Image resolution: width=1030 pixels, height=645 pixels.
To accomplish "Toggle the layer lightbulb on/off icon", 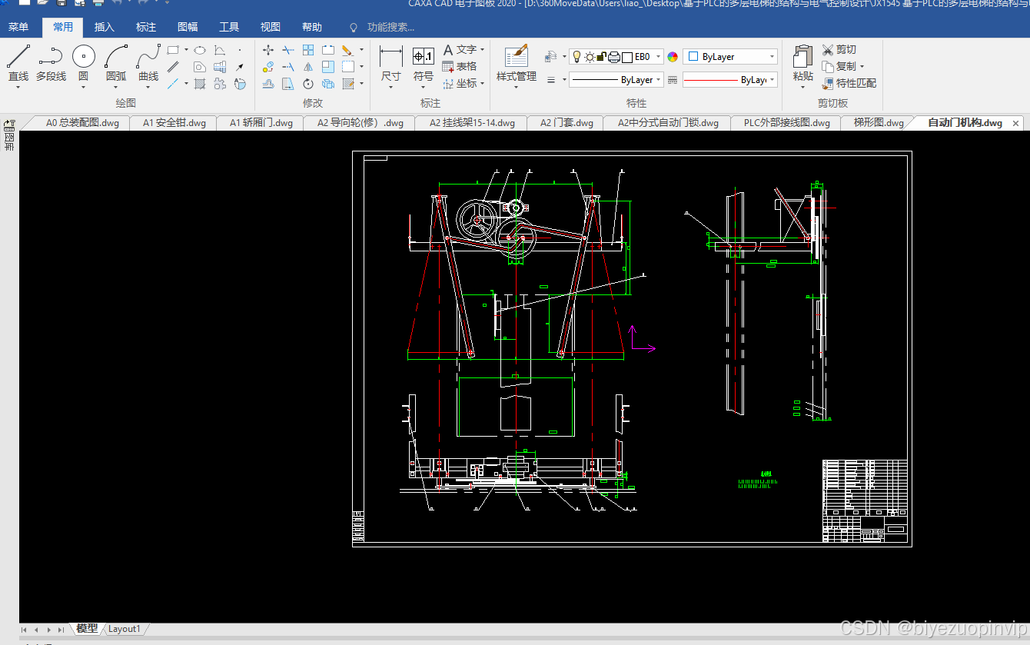I will 576,56.
